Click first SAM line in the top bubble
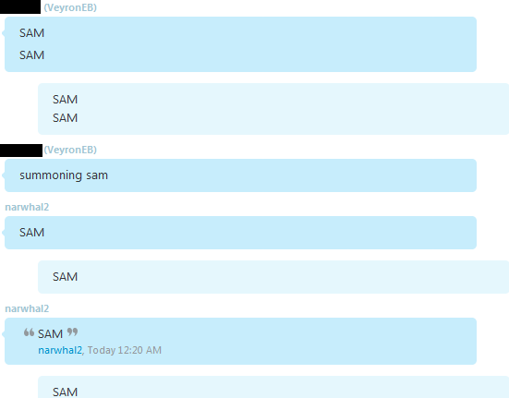509x398 pixels. [x=31, y=33]
